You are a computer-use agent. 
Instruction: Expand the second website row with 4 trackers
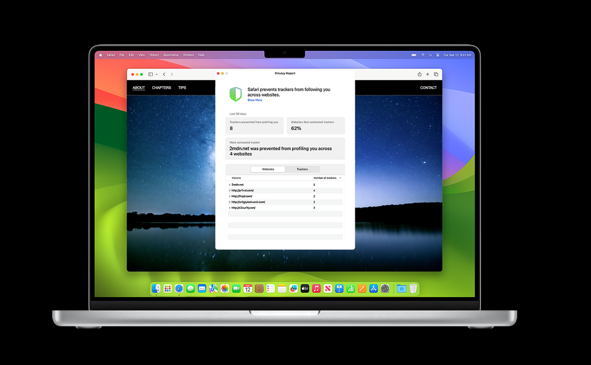(230, 190)
